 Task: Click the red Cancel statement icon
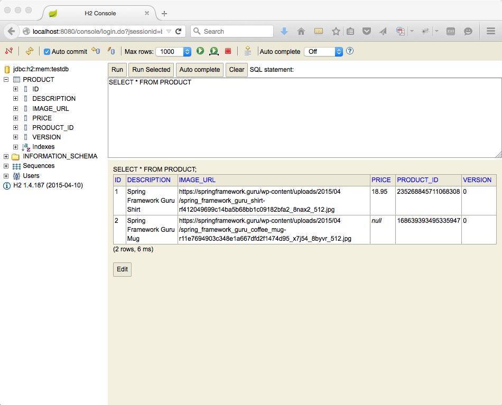point(228,51)
